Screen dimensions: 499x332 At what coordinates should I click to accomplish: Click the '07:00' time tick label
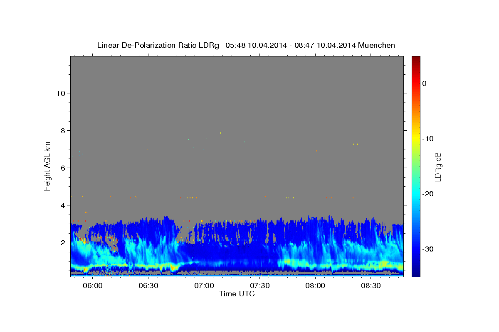(x=204, y=286)
